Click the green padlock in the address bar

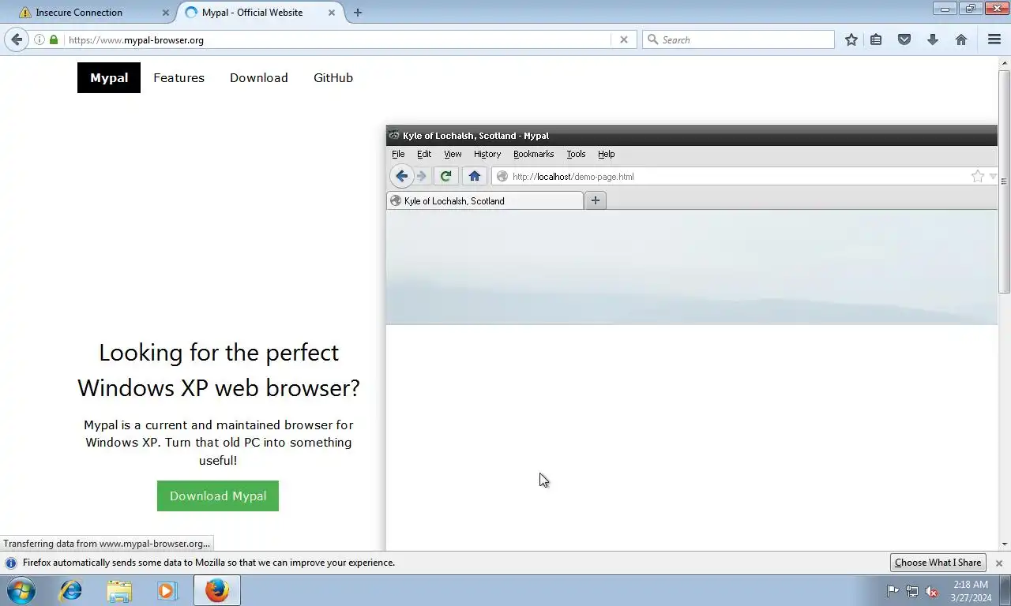pos(54,39)
